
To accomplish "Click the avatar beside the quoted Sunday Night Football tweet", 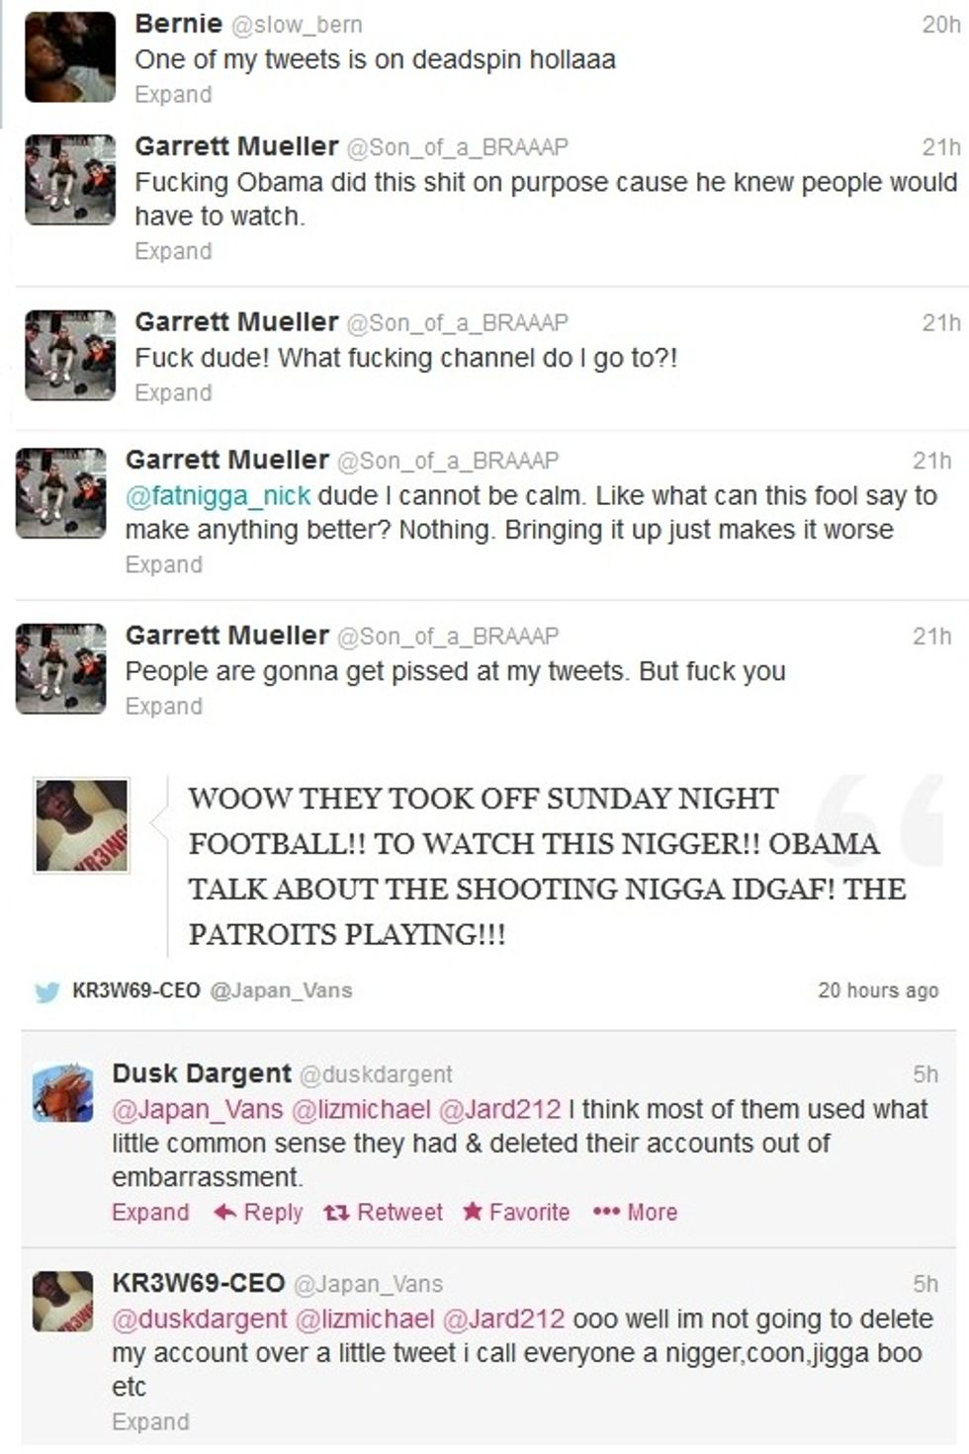I will [82, 825].
